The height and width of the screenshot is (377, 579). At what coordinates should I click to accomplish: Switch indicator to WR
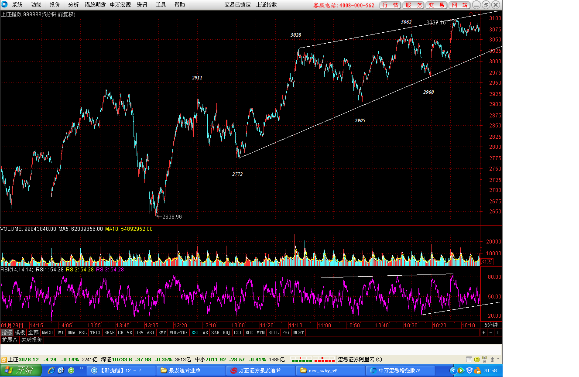205,332
